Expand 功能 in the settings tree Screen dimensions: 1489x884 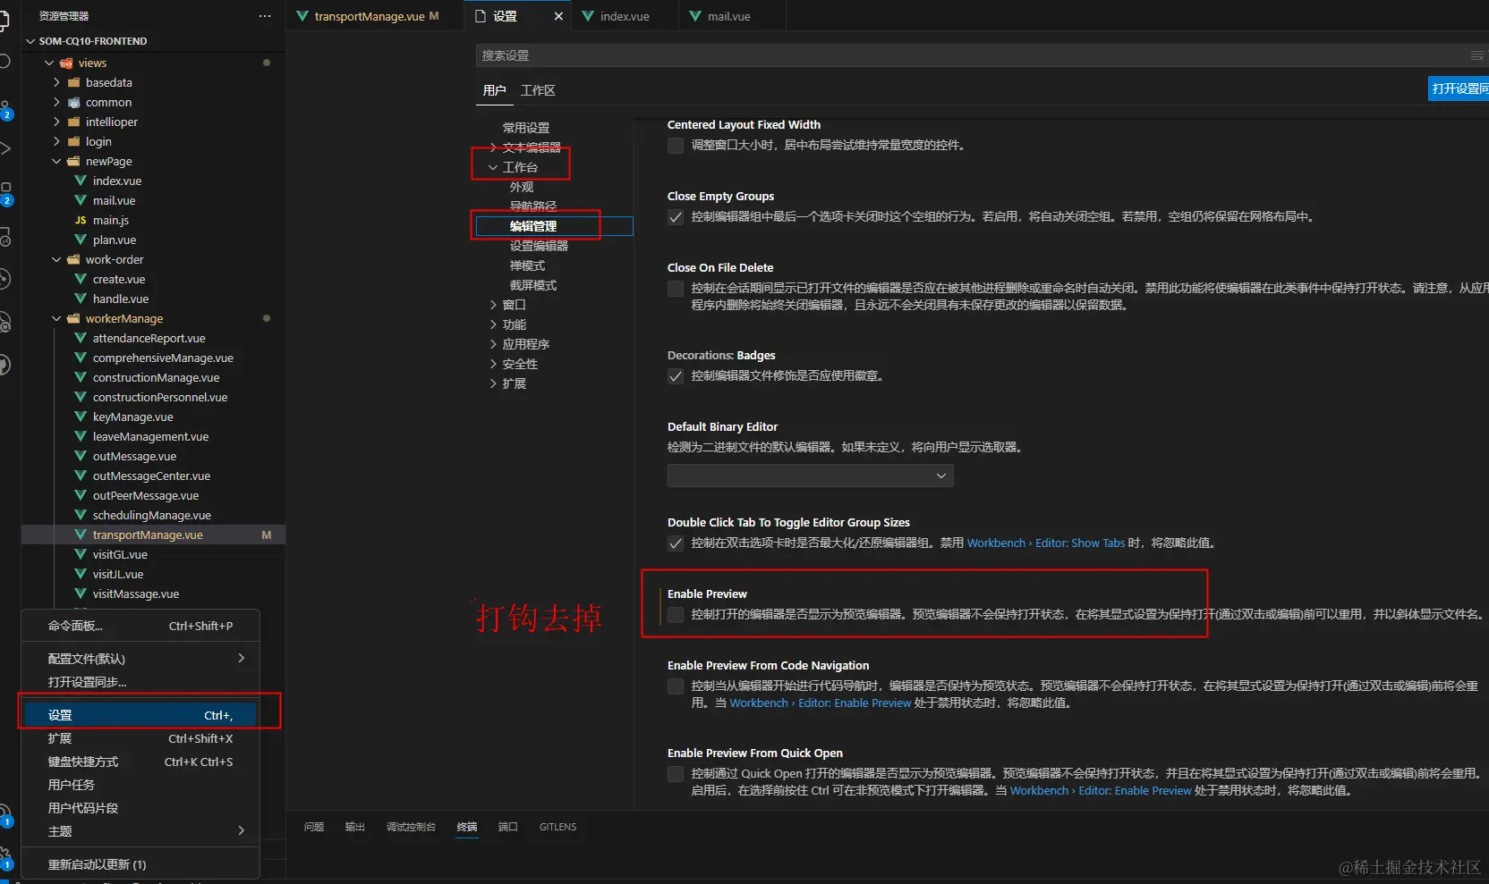pos(493,324)
